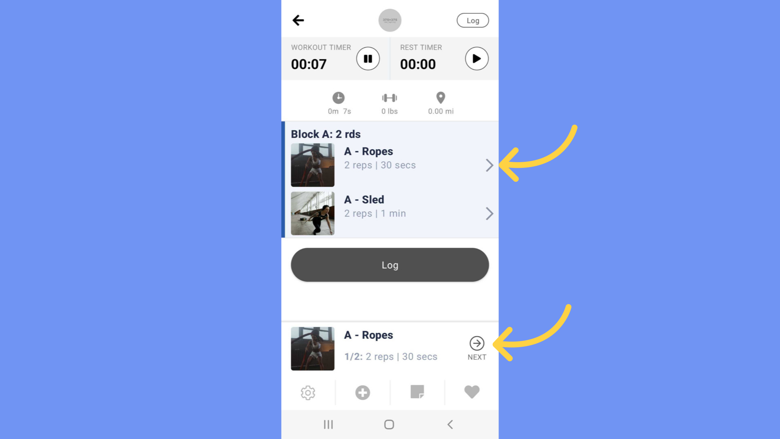
Task: Tap A - Ropes thumbnail image
Action: pos(312,165)
